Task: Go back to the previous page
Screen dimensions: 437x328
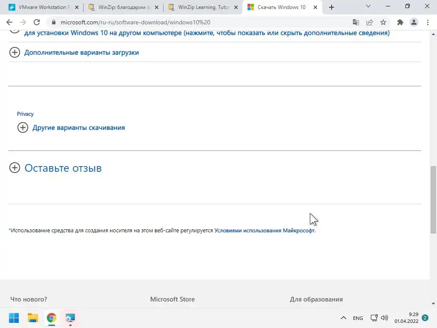Action: 9,22
